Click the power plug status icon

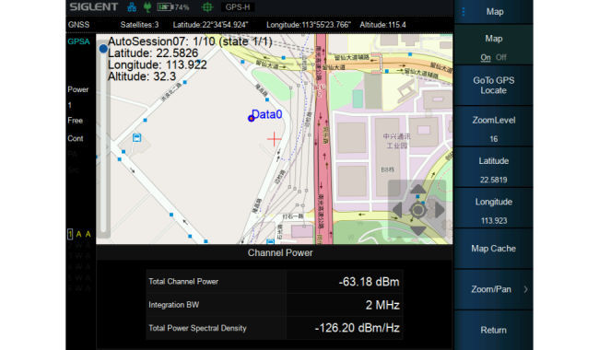[x=147, y=6]
